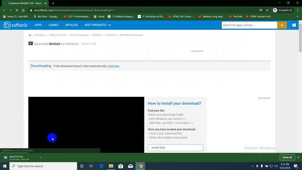The height and width of the screenshot is (170, 302).
Task: Click the address bar URL
Action: [x=75, y=10]
